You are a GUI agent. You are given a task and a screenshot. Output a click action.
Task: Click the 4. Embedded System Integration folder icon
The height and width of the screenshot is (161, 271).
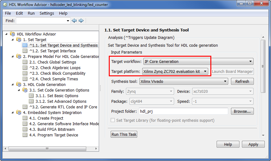coord(19,112)
